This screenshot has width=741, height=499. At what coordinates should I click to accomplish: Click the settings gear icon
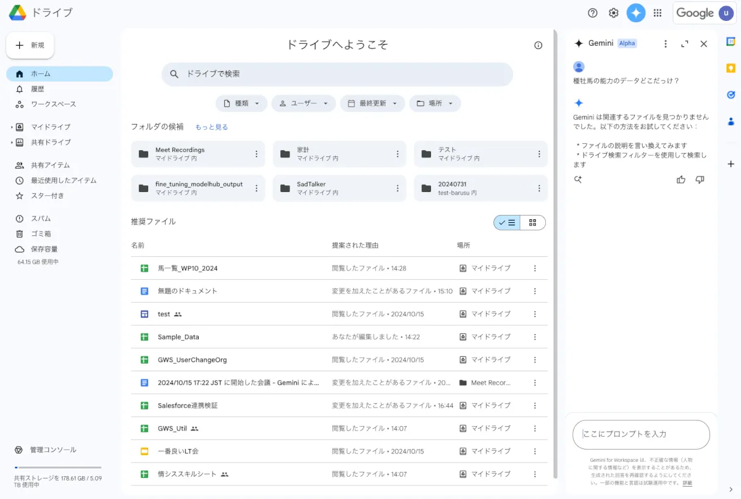pyautogui.click(x=613, y=13)
